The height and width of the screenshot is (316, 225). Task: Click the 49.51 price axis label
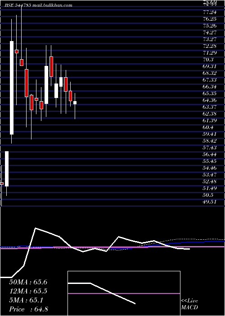tap(210, 202)
